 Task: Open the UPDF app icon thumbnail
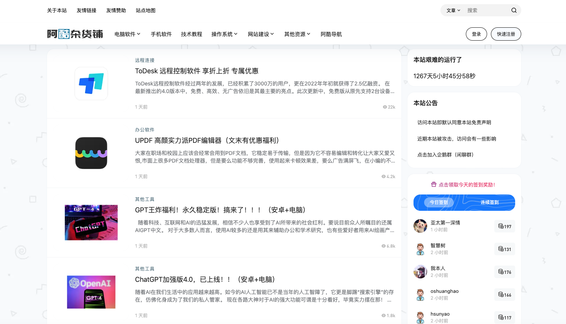pos(91,153)
